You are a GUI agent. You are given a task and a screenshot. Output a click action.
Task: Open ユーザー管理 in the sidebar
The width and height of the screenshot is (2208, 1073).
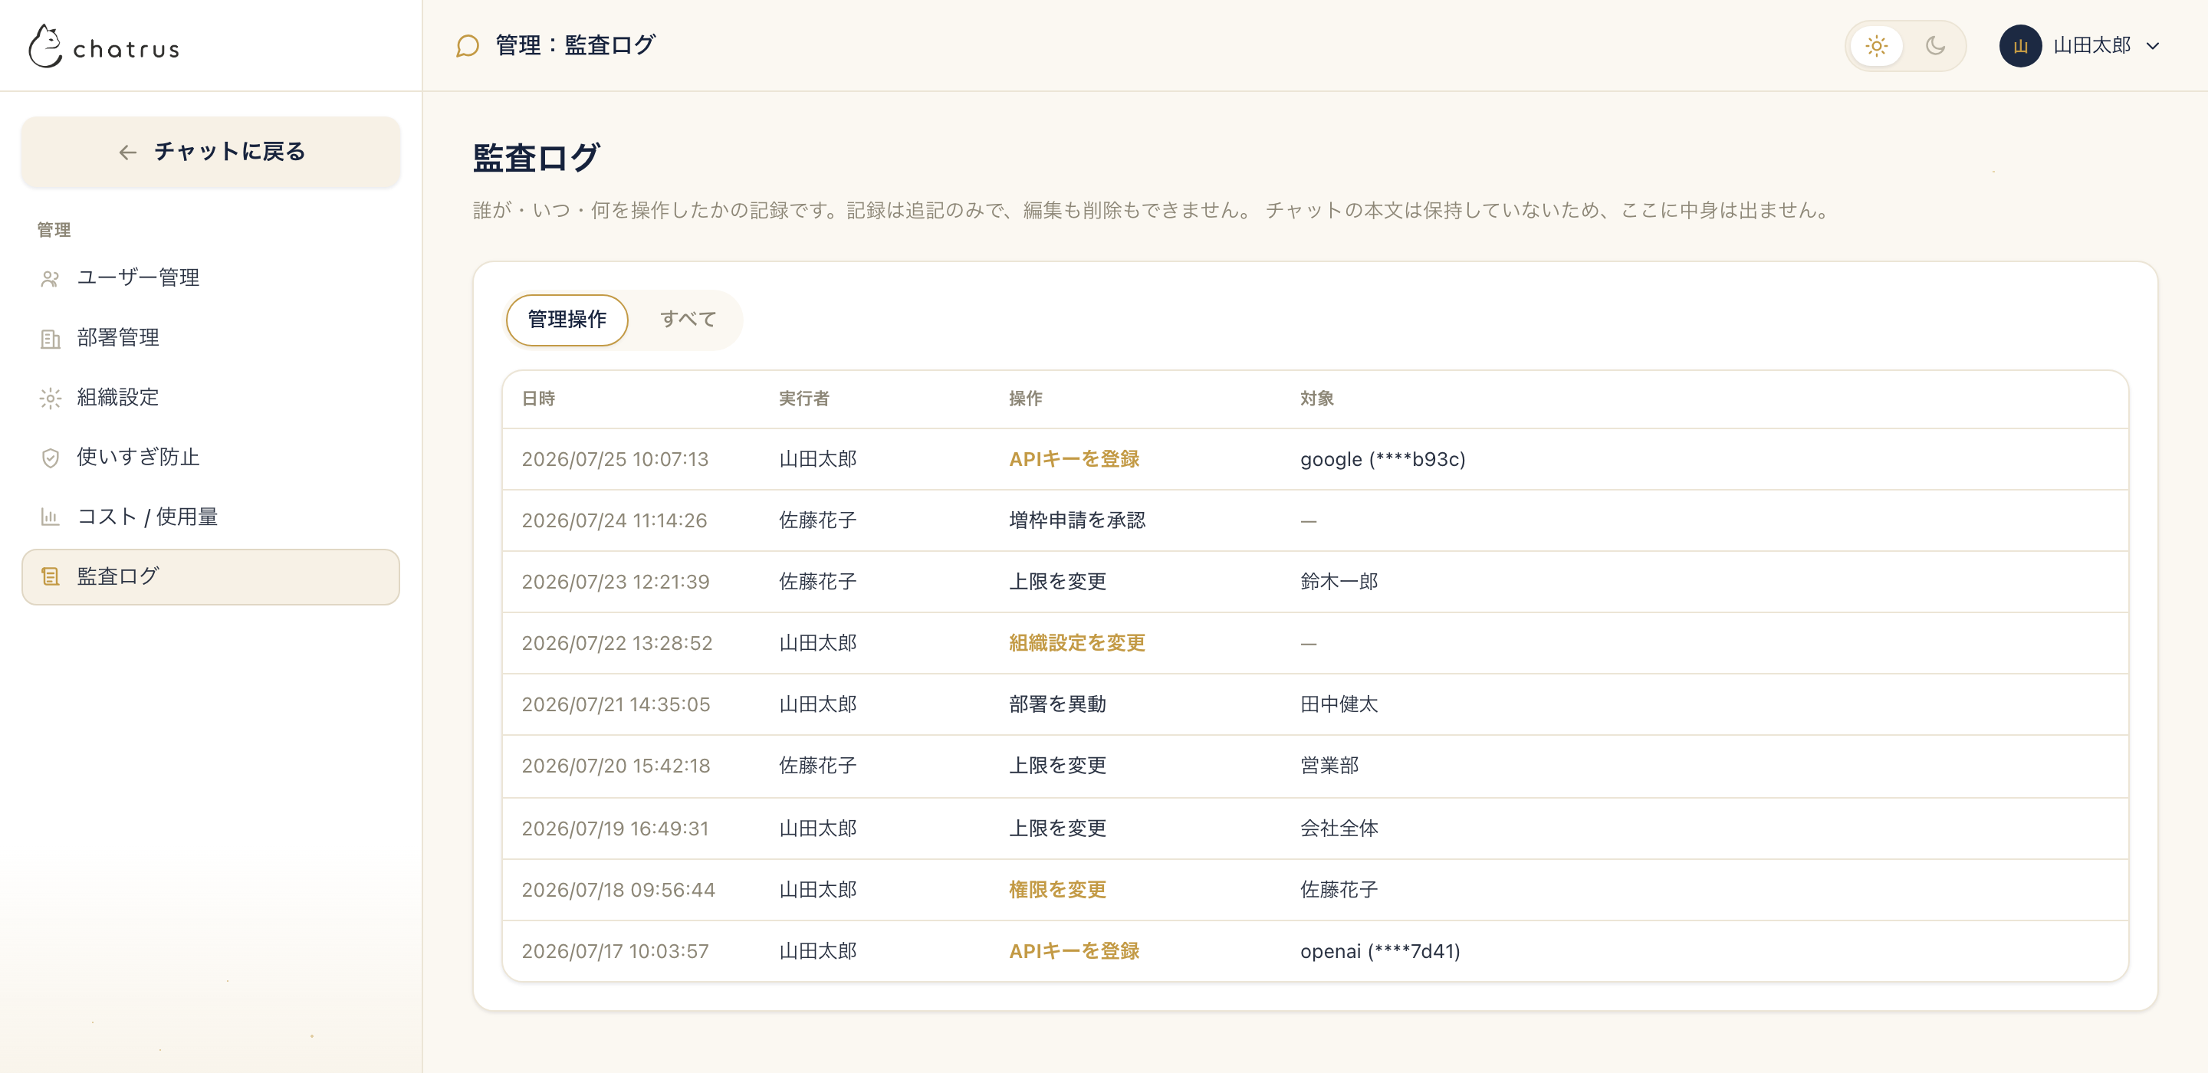[211, 277]
